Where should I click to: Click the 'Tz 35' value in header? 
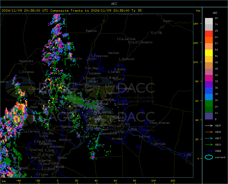(x=137, y=11)
